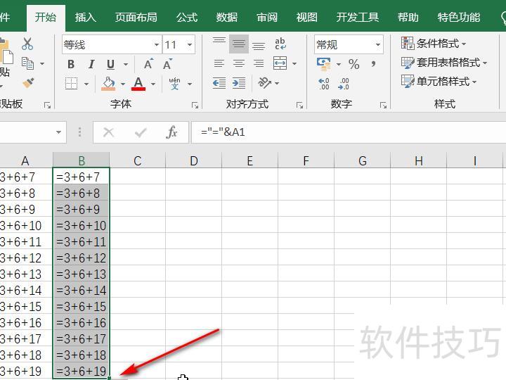Align text right
506x380 pixels.
[x=259, y=63]
